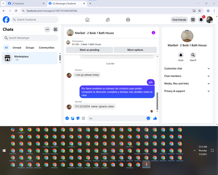Click the Search Facebook field

pos(35,20)
